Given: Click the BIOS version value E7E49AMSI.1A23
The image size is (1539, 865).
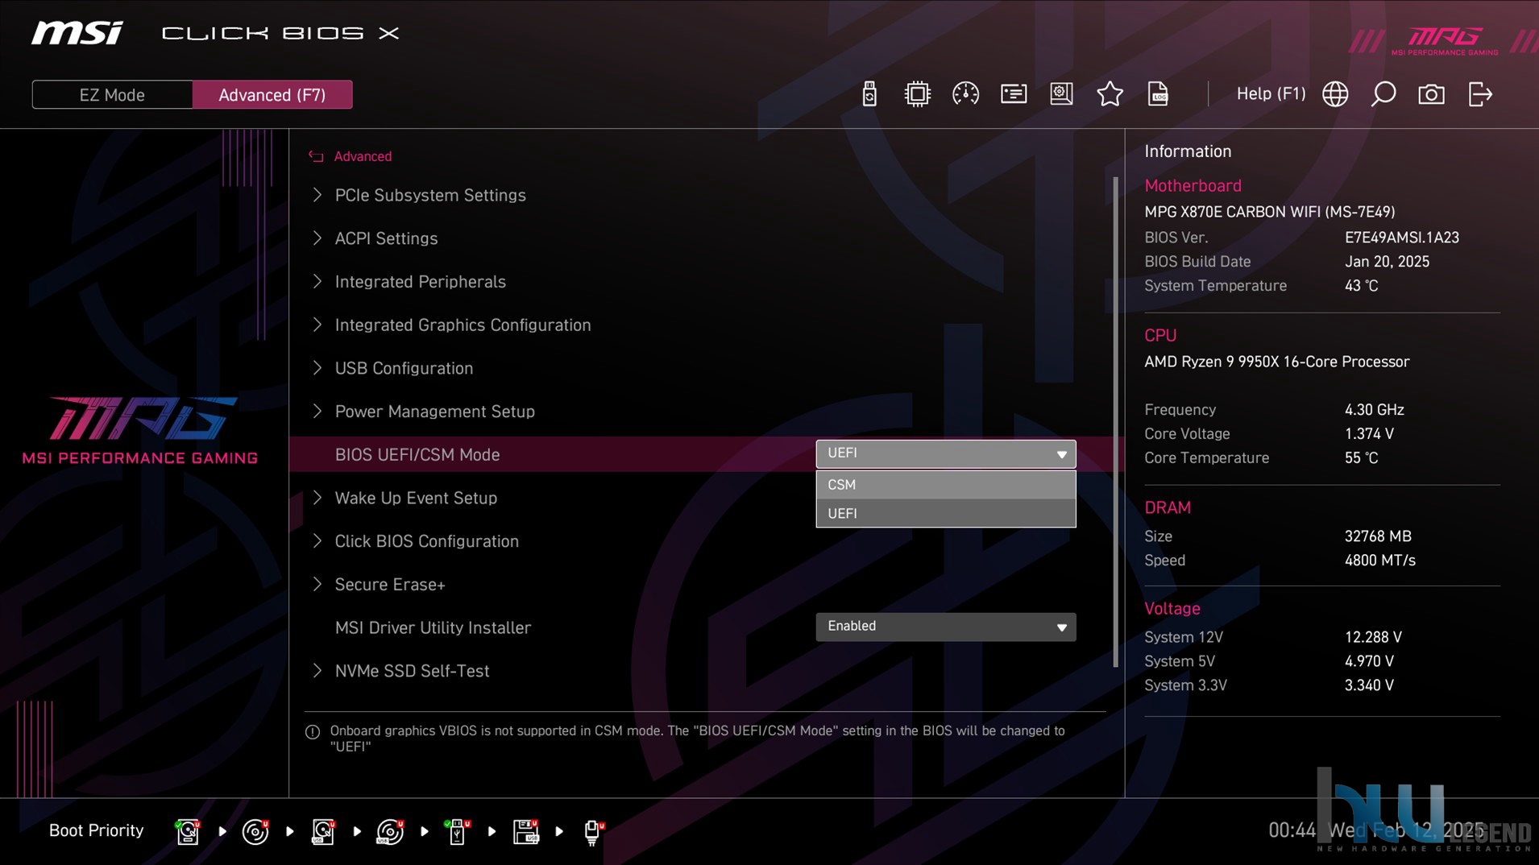Looking at the screenshot, I should pos(1401,238).
